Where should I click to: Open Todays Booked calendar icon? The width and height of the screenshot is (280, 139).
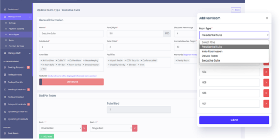tap(5, 75)
